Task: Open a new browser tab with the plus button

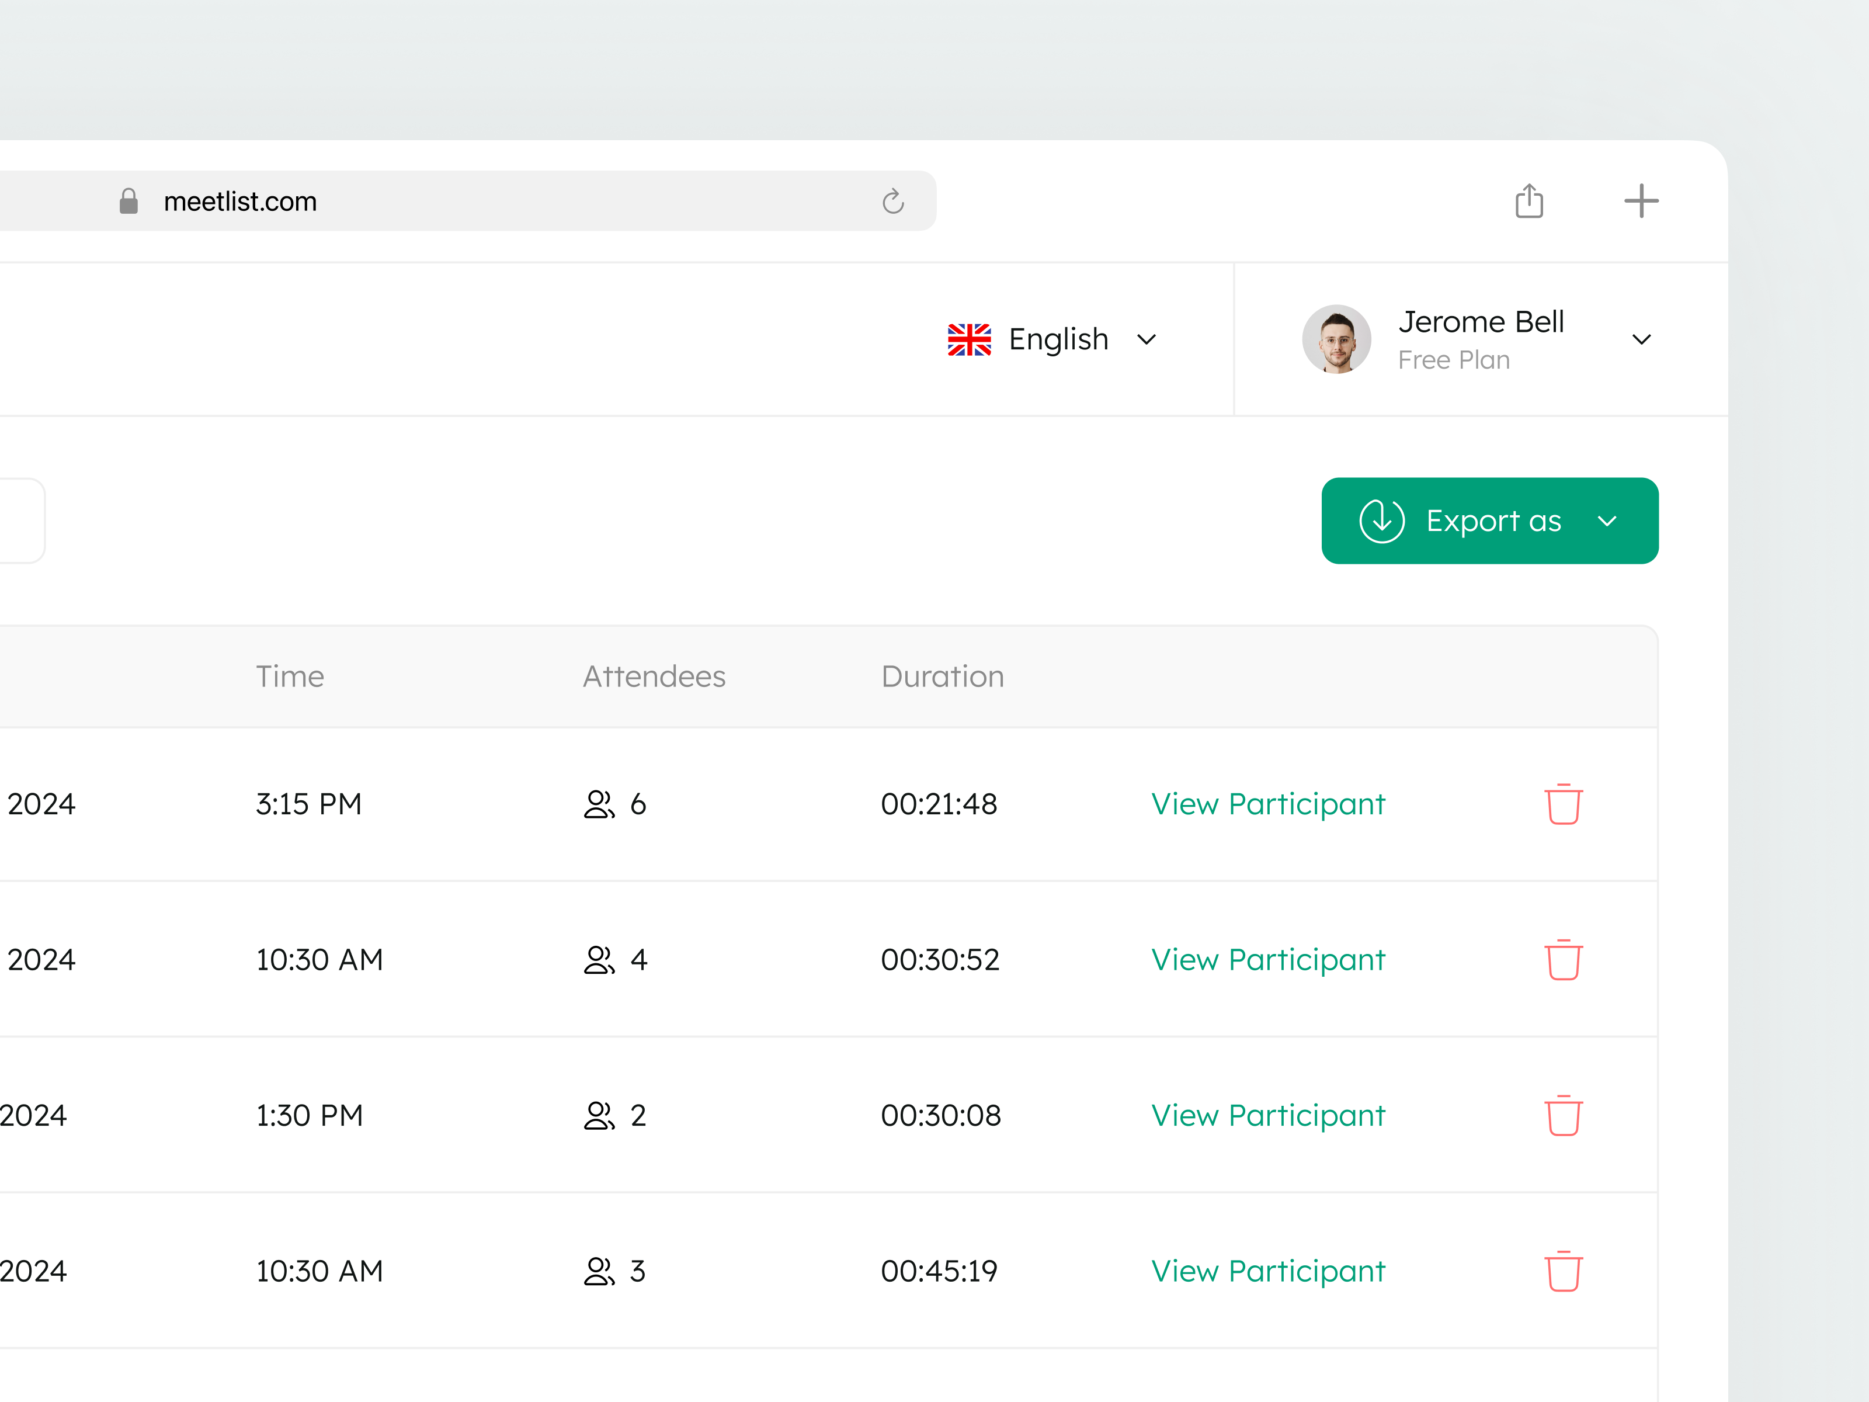Action: (x=1641, y=200)
